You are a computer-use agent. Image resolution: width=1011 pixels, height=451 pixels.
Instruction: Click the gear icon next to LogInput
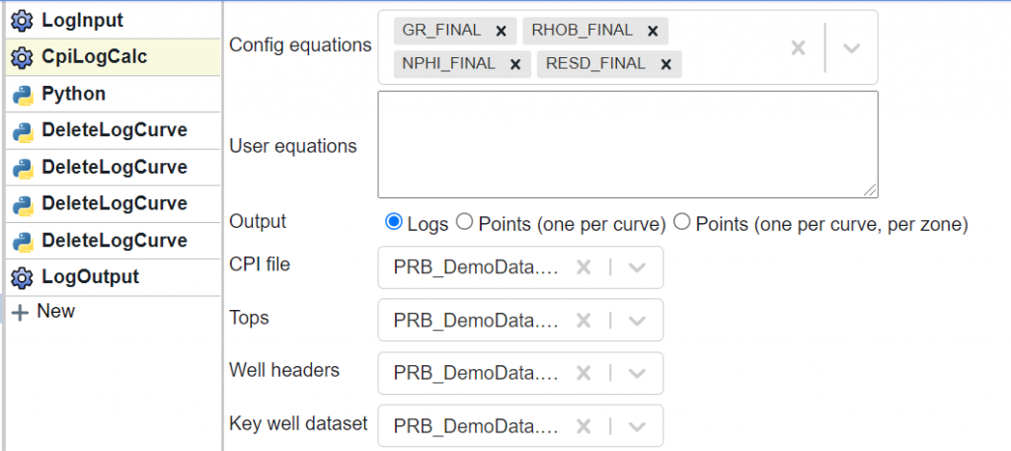[x=22, y=22]
